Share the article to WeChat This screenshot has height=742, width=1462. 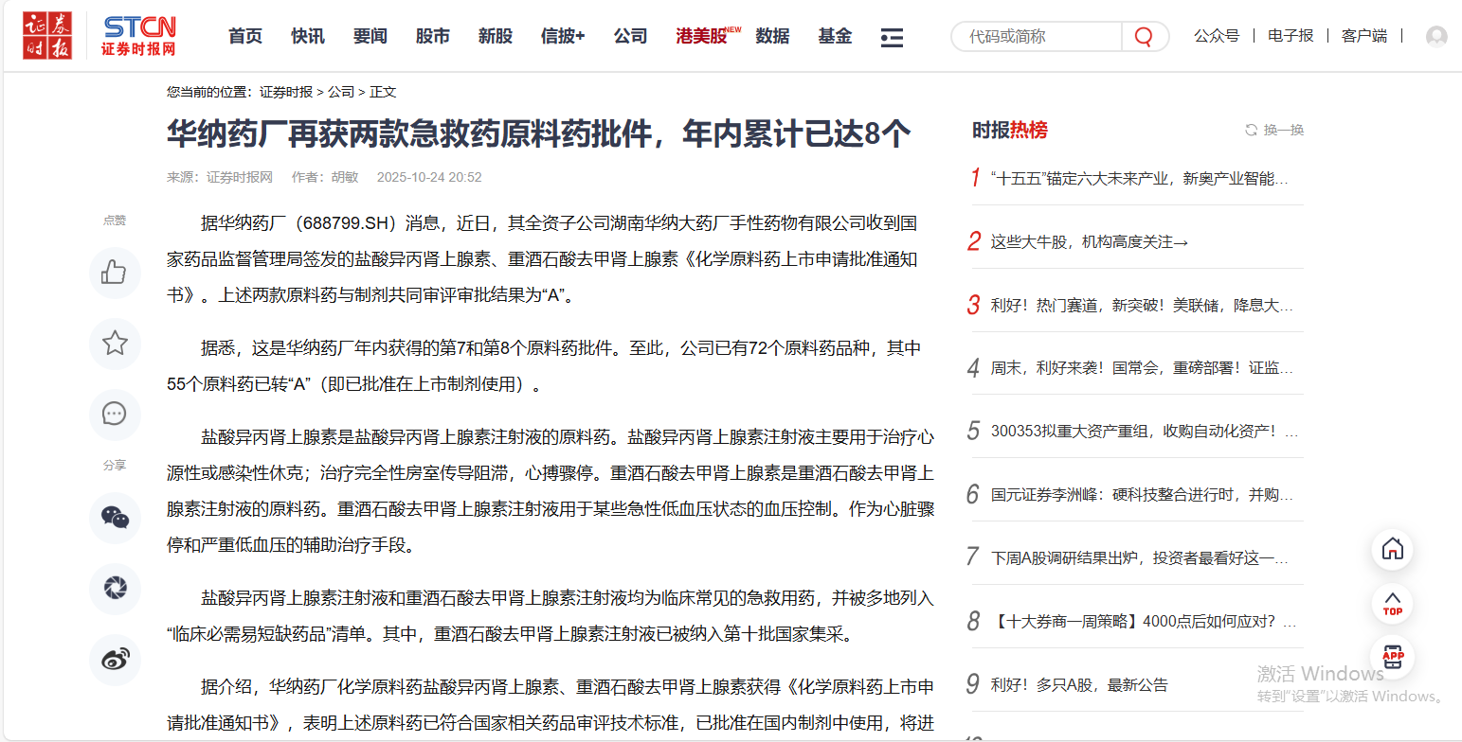coord(115,519)
